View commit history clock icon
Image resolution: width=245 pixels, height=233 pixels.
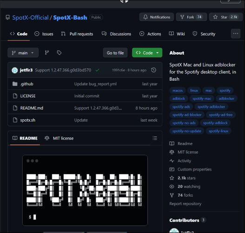click(153, 70)
